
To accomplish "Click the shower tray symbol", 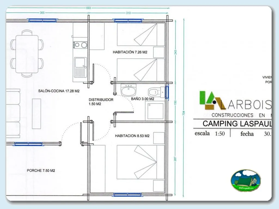I will [x=155, y=111].
